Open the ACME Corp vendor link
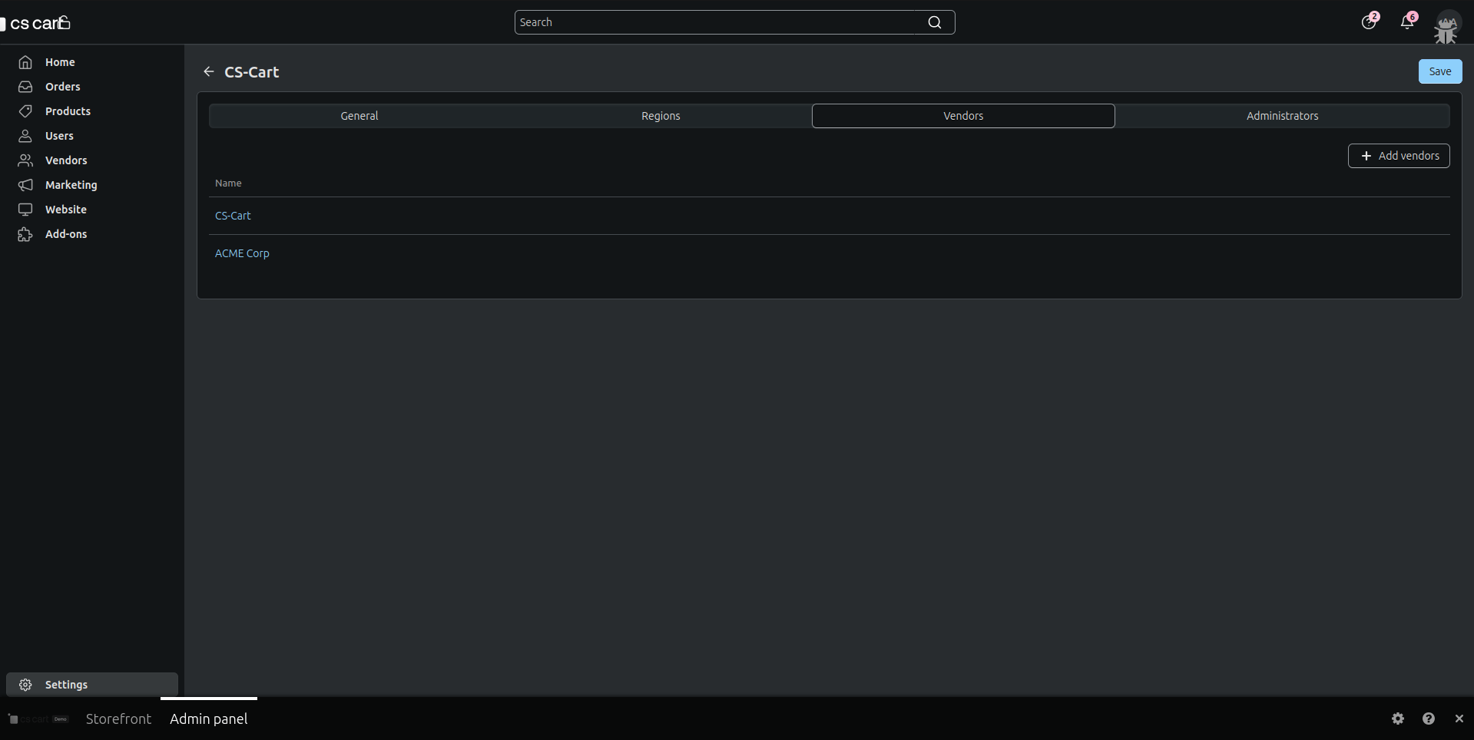Screen dimensions: 1474x740 (242, 253)
